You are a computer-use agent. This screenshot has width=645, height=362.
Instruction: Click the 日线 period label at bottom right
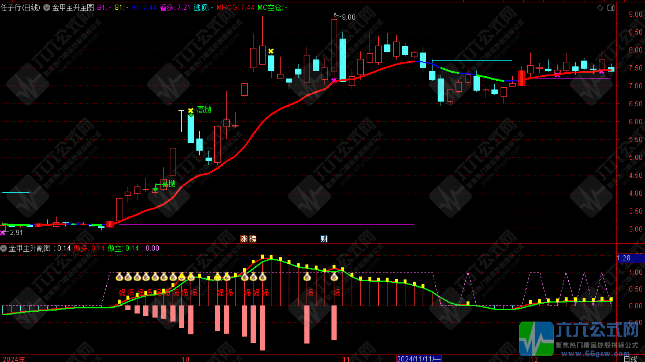coord(631,358)
